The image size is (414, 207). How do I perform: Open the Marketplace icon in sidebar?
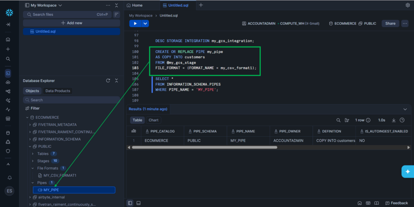click(x=8, y=119)
